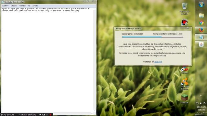Open the volume speaker tray icon
The image size is (207, 116).
point(201,103)
